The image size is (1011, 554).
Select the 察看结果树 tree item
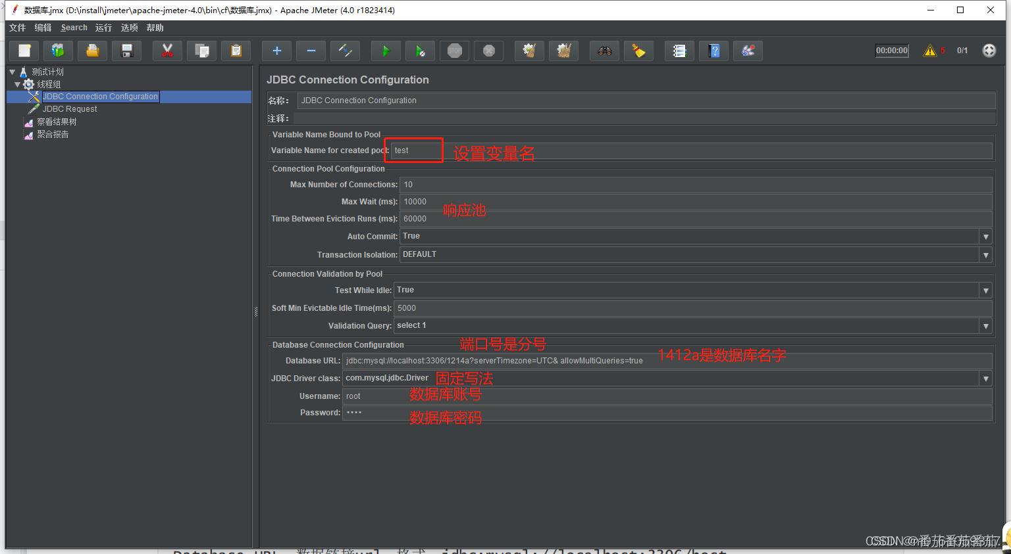click(x=57, y=122)
